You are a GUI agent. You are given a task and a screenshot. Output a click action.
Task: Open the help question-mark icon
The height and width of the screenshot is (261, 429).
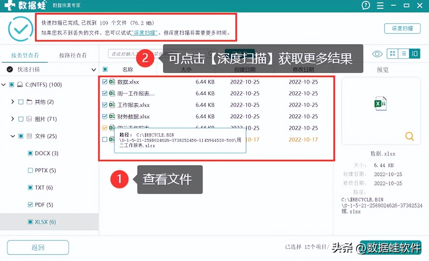pos(366,5)
